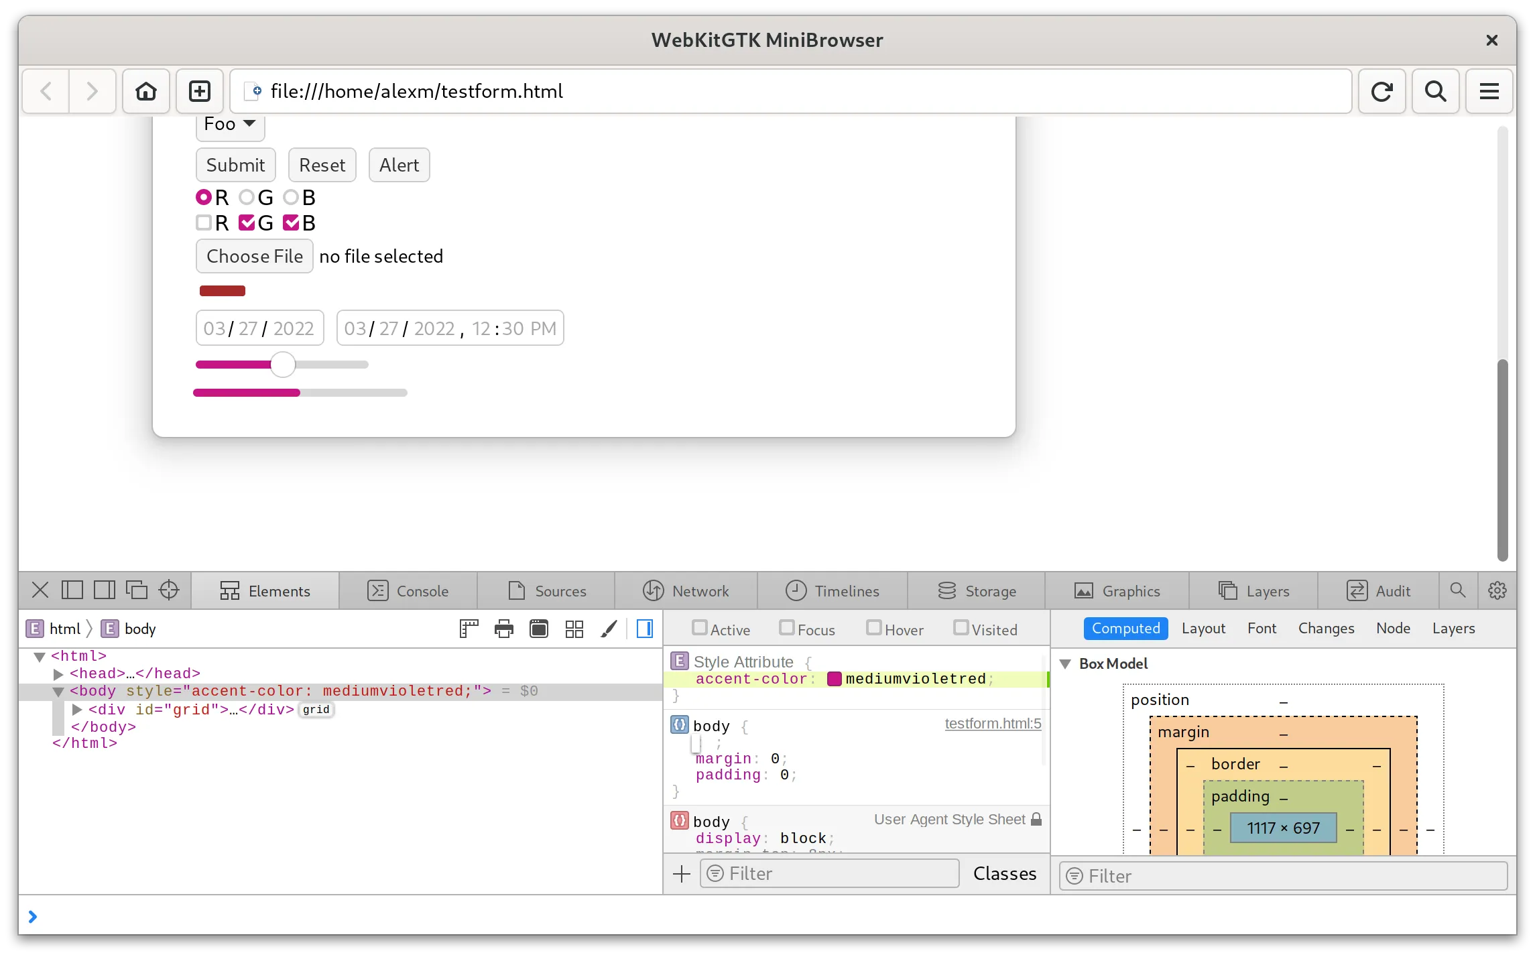Open a new tab with plus icon

[200, 91]
